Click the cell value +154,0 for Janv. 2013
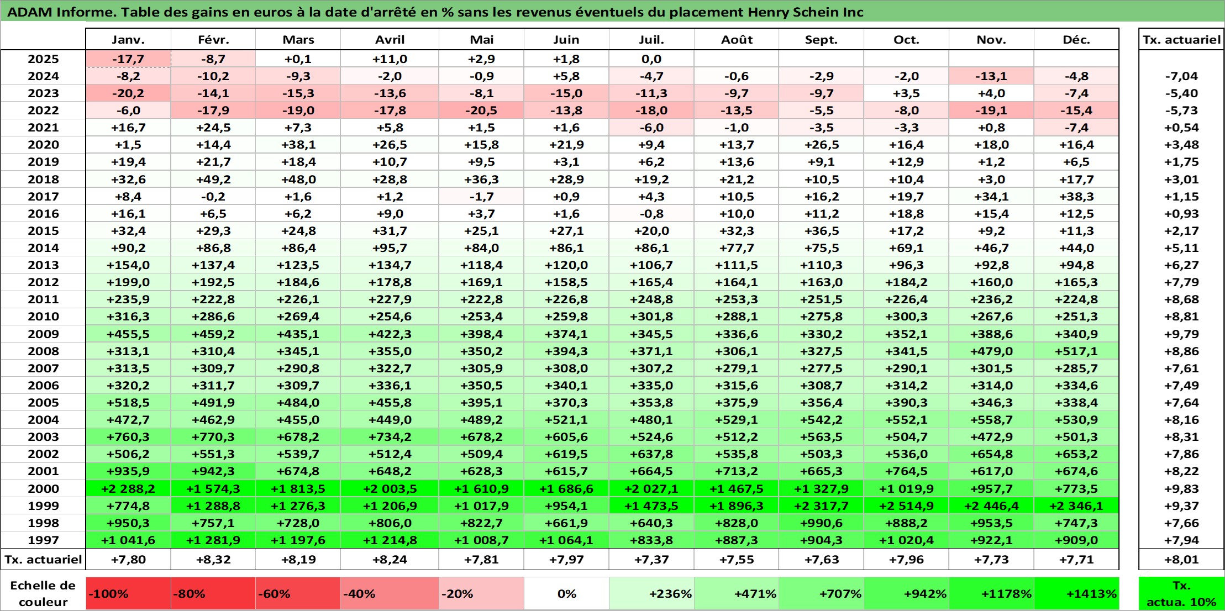 click(x=128, y=265)
